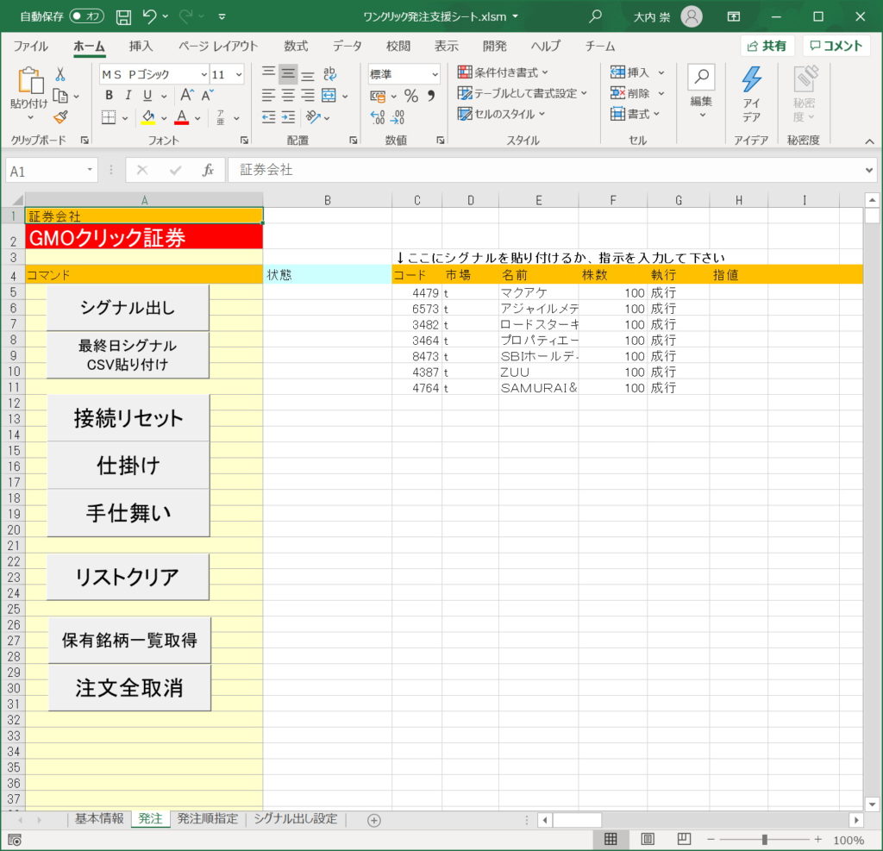The width and height of the screenshot is (883, 851).
Task: Apply comma style number format
Action: click(431, 96)
